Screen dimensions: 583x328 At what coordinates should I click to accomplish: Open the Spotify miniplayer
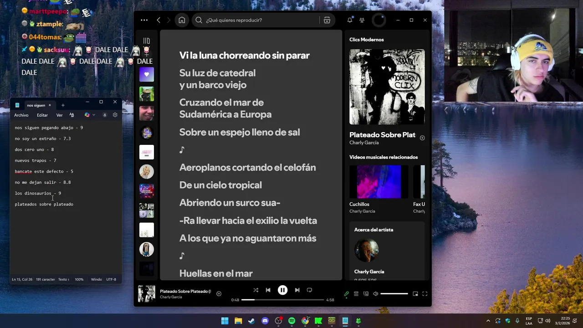click(x=415, y=294)
